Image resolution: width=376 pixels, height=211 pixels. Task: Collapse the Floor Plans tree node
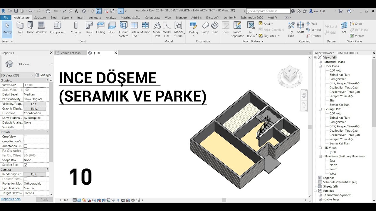coord(320,66)
